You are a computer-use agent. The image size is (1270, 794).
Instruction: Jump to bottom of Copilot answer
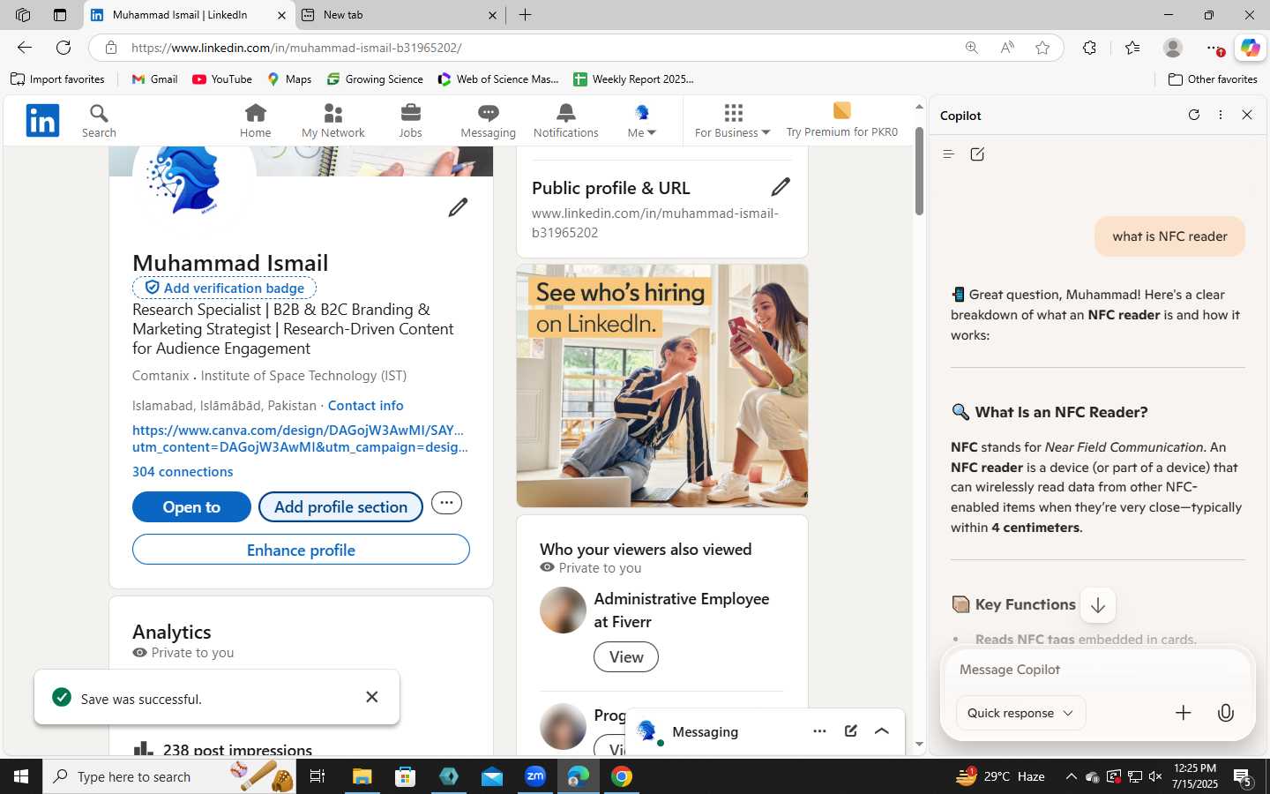click(1098, 605)
